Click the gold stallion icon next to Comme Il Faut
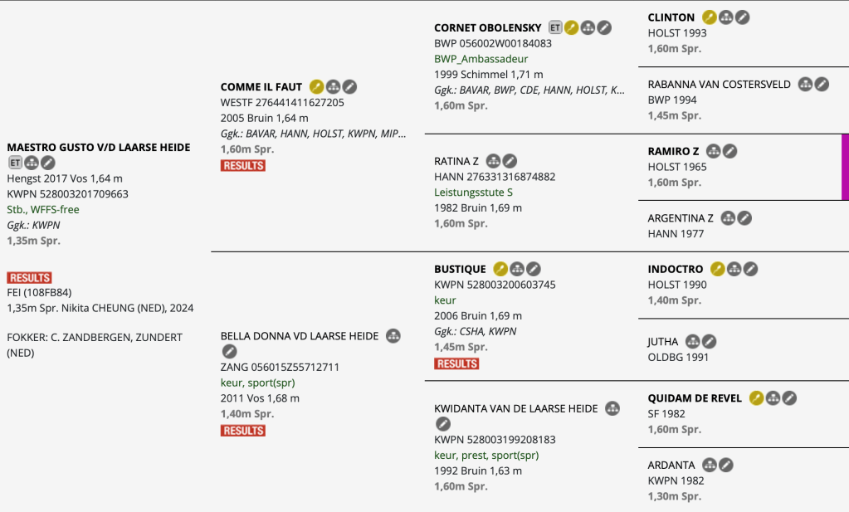Screen dimensions: 849x512 tap(316, 86)
